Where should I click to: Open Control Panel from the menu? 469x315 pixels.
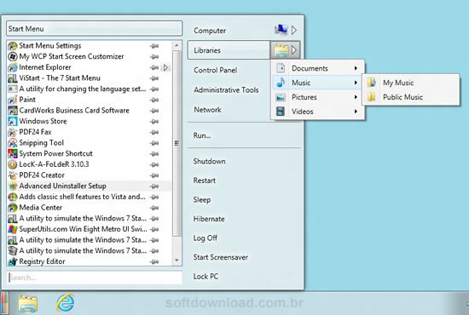pos(216,70)
